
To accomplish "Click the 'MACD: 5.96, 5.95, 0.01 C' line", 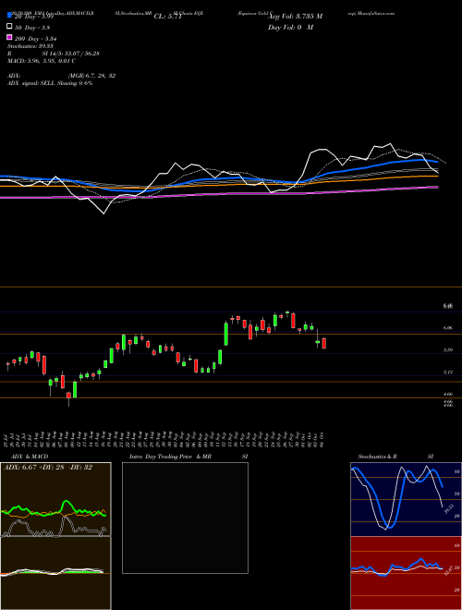I will [x=42, y=61].
